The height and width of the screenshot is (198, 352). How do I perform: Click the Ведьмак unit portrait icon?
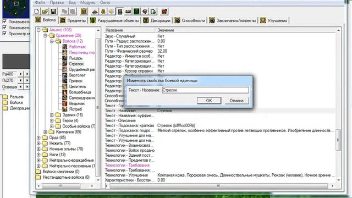[x=65, y=103]
